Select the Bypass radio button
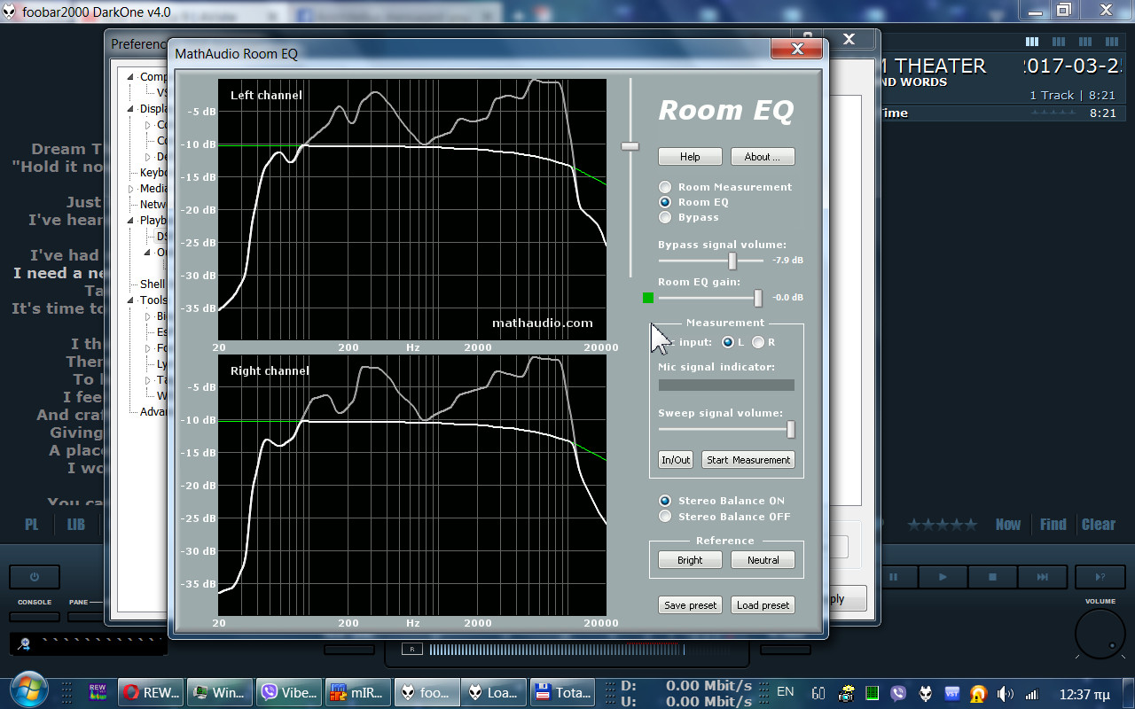Viewport: 1135px width, 709px height. (665, 217)
